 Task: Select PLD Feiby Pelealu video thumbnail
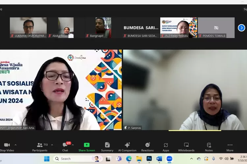pyautogui.click(x=178, y=28)
